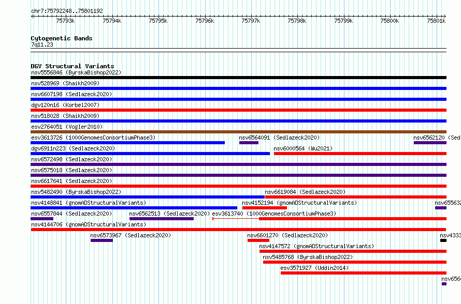
Task: Click the blue nsv6607198 variant bar
Action: pos(238,99)
